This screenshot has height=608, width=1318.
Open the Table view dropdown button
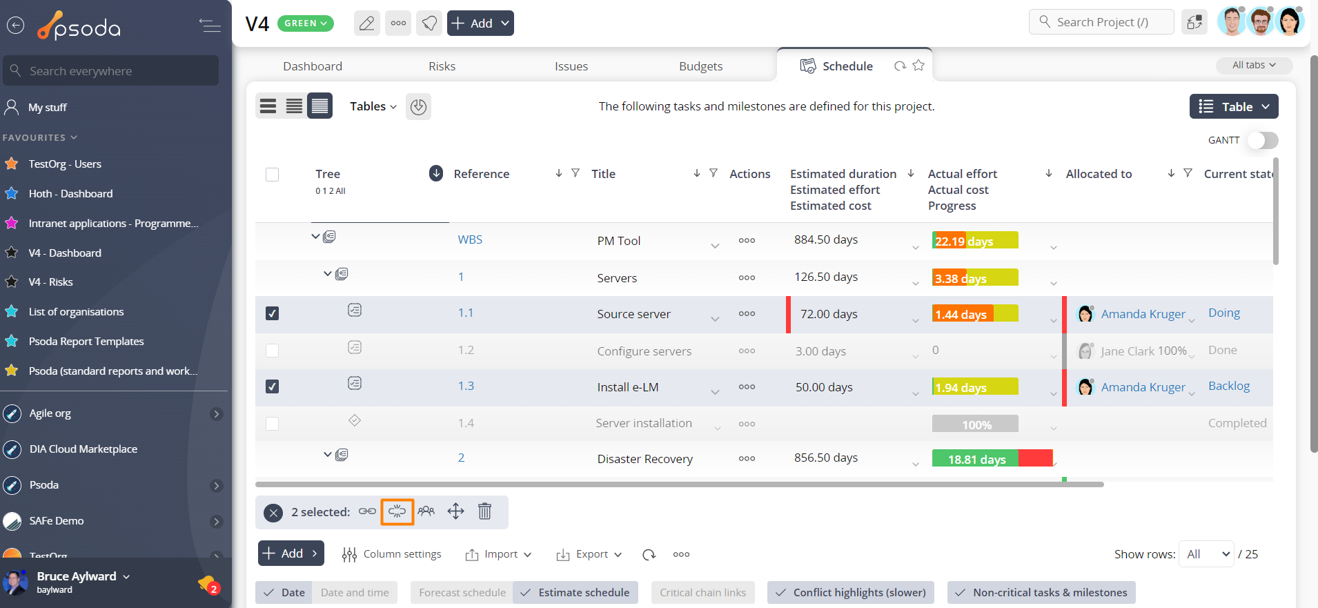(1234, 106)
